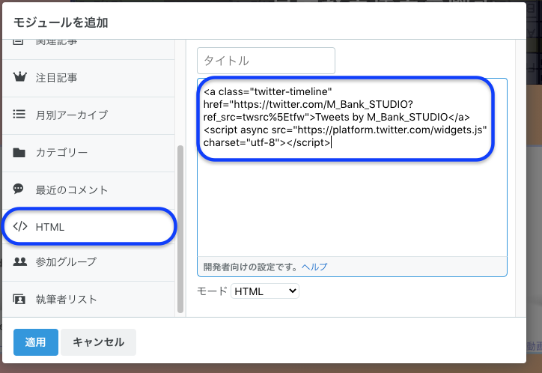This screenshot has width=542, height=373.
Task: Click the code brackets icon beside HTML
Action: 20,226
